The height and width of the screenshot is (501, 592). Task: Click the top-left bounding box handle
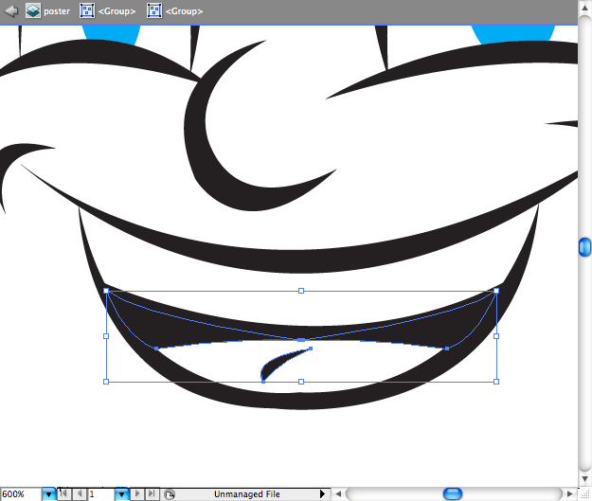pos(106,291)
